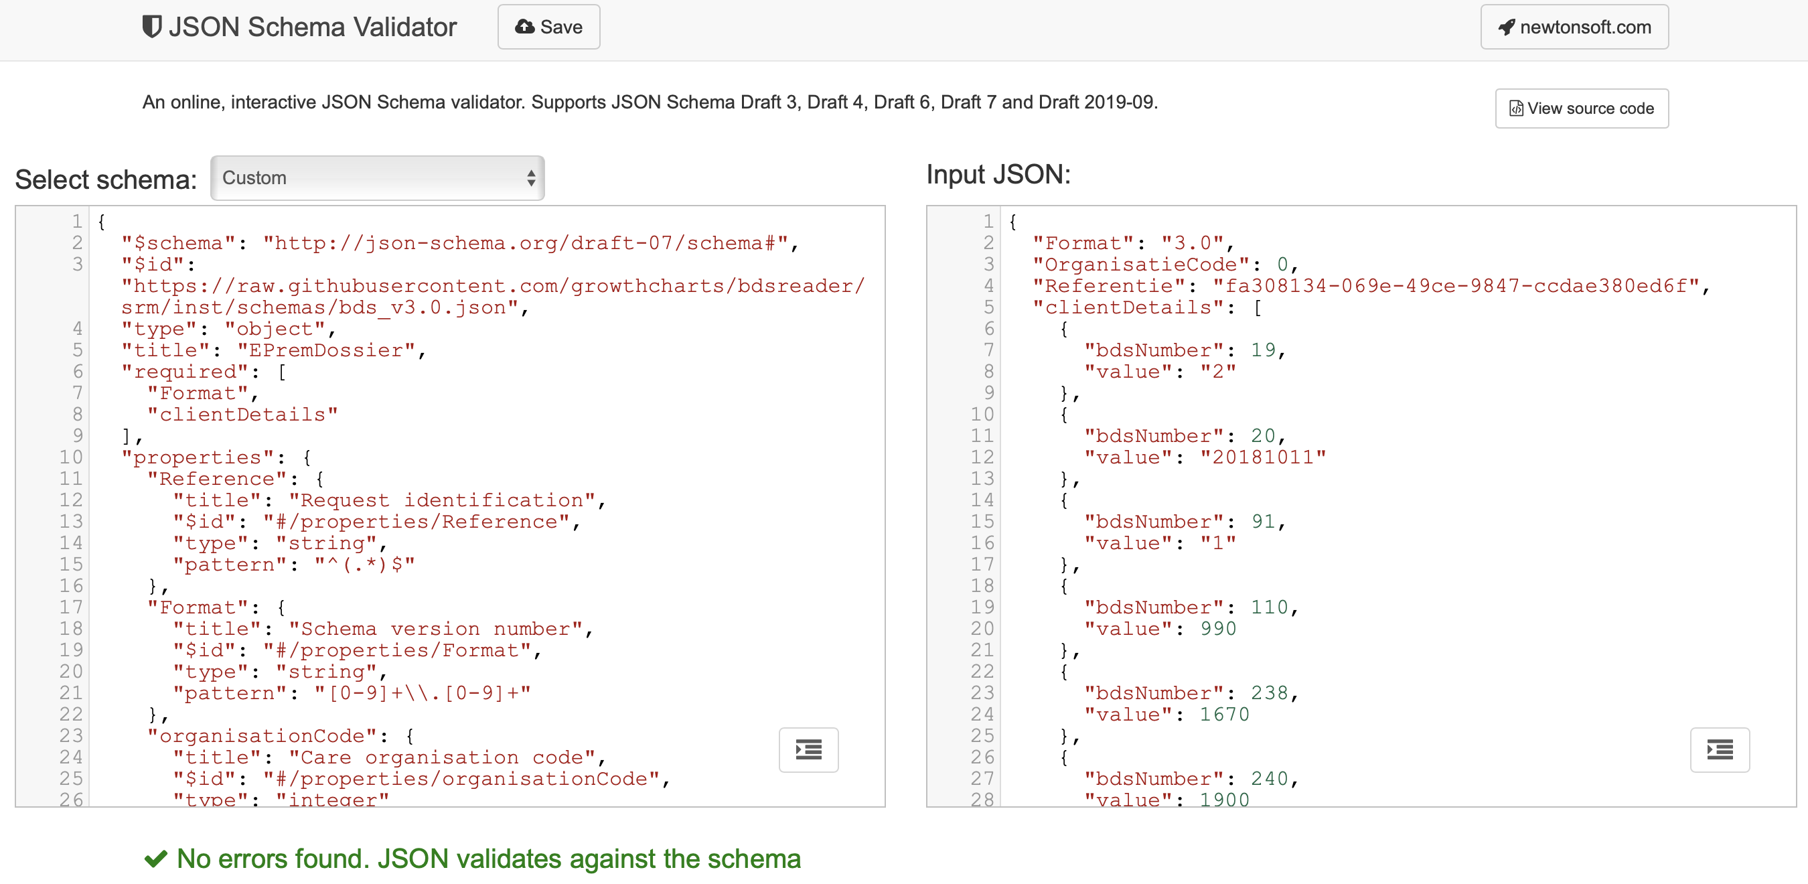Select the Custom schema dropdown
Viewport: 1808px width, 884px height.
coord(377,176)
